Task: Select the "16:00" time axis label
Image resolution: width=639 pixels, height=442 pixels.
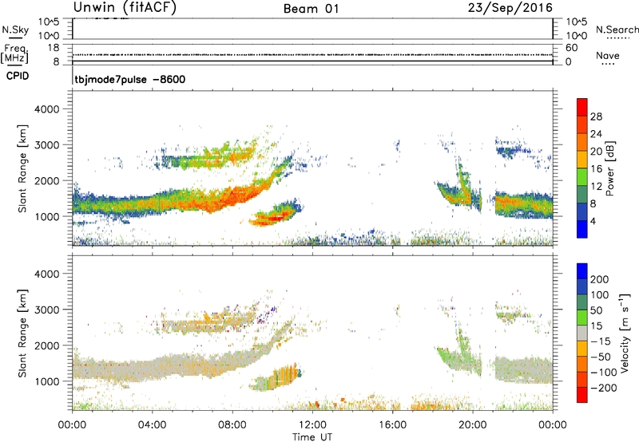Action: point(392,425)
